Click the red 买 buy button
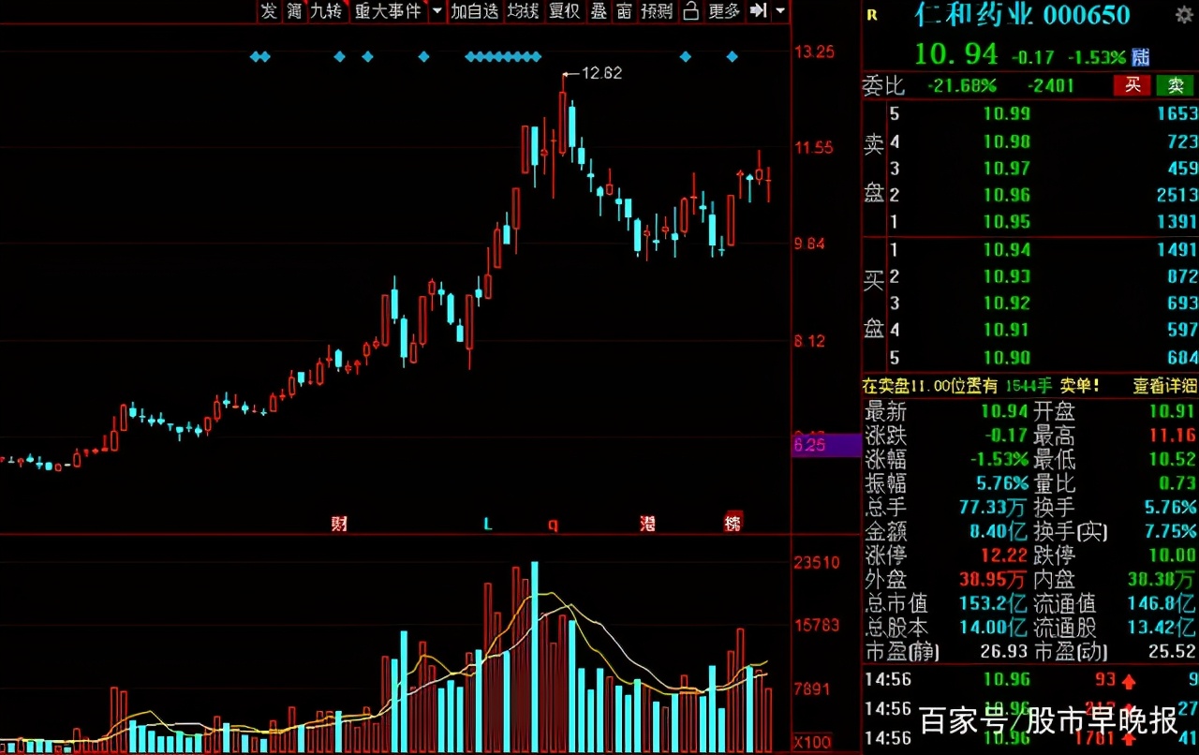Viewport: 1199px width, 755px height. tap(1132, 85)
